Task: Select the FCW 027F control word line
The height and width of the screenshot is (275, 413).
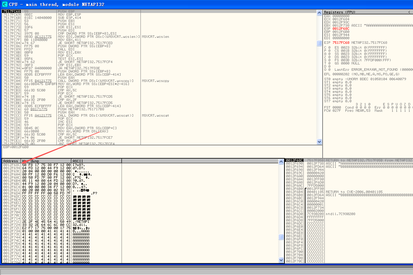Action: pos(367,111)
